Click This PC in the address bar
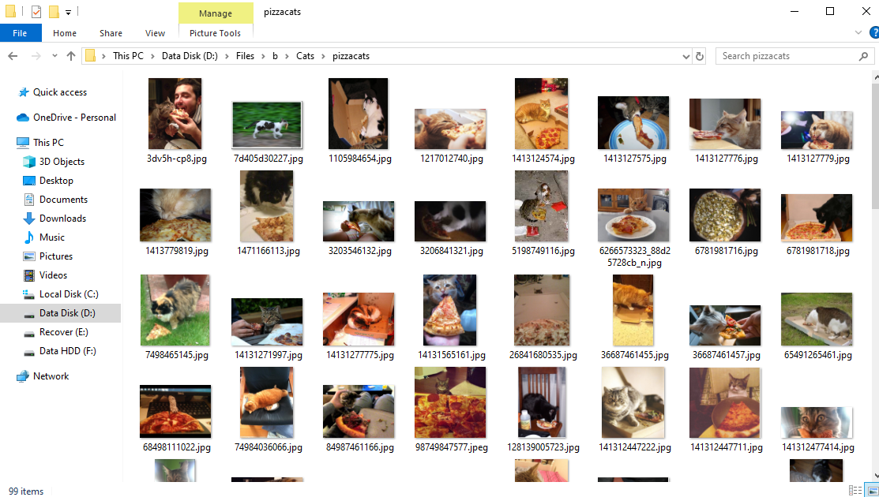The width and height of the screenshot is (879, 497). pyautogui.click(x=128, y=56)
